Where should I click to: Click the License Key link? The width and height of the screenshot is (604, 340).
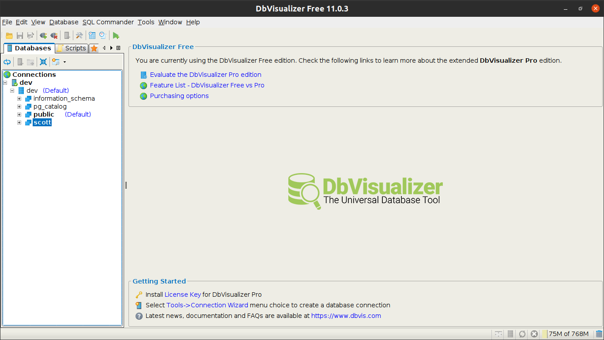point(183,295)
